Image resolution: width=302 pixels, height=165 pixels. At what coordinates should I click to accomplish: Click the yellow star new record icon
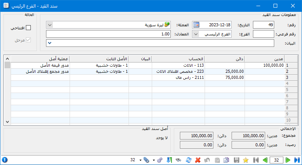click(x=246, y=160)
